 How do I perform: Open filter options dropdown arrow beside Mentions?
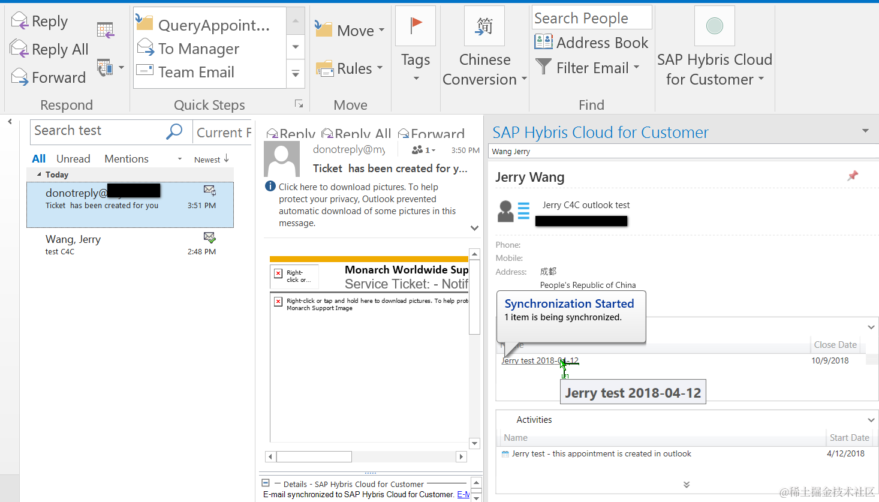tap(180, 159)
